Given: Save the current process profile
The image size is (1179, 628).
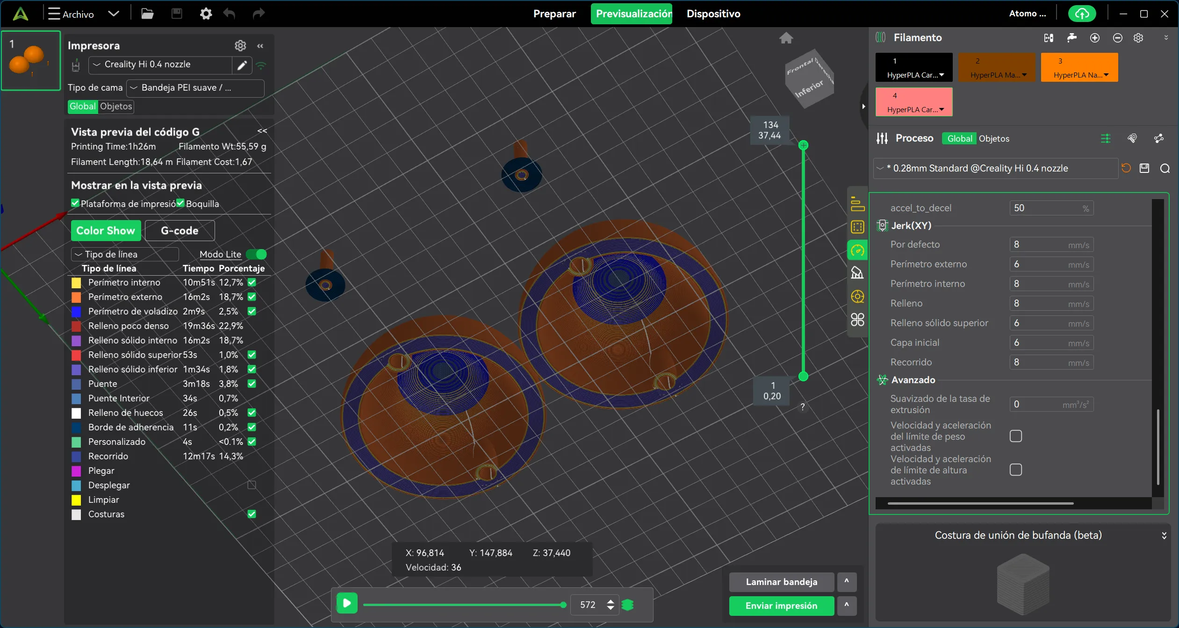Looking at the screenshot, I should pos(1144,168).
